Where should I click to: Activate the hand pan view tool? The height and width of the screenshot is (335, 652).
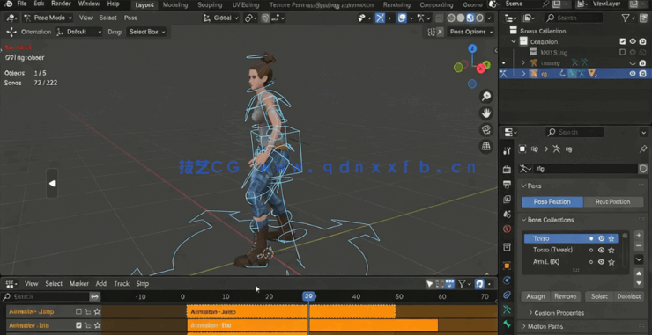[485, 113]
